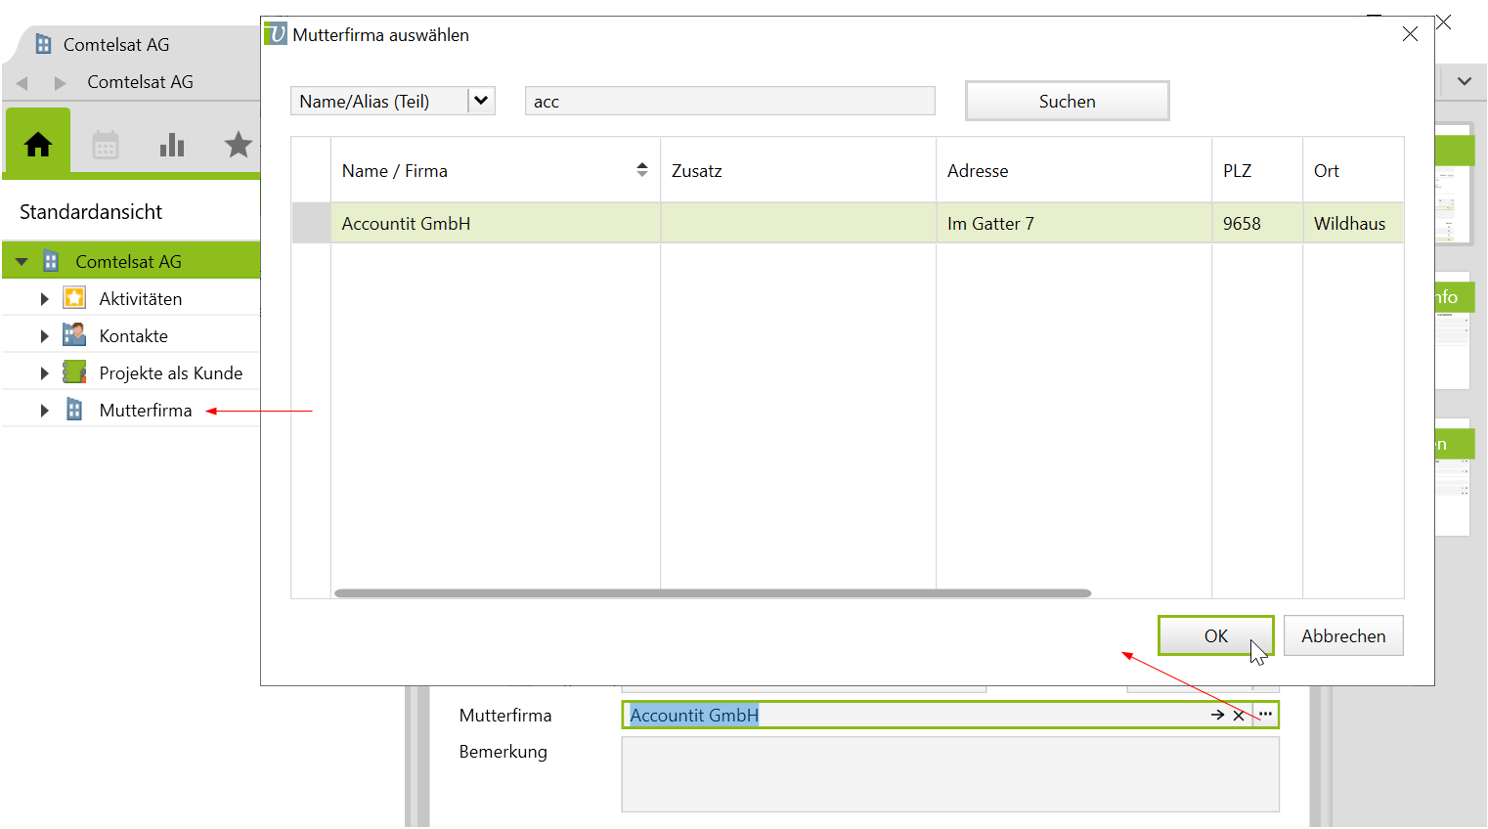Confirm selection with the OK button
Image resolution: width=1488 pixels, height=829 pixels.
point(1215,636)
